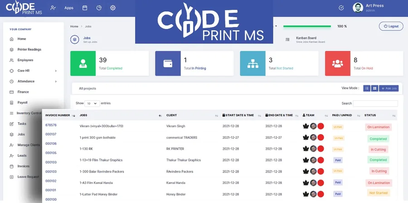Open the Show entries dropdown
The width and height of the screenshot is (408, 203).
click(x=92, y=103)
